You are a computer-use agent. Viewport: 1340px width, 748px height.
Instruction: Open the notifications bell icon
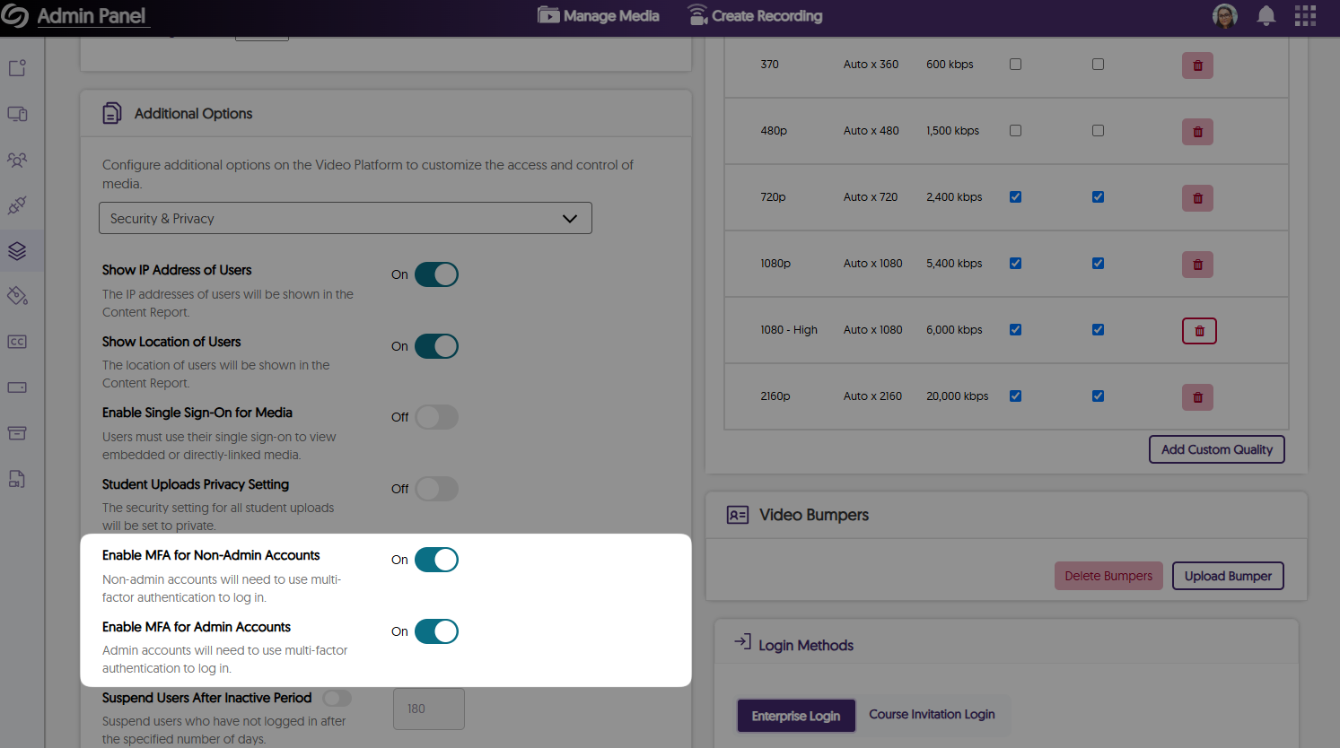coord(1266,15)
